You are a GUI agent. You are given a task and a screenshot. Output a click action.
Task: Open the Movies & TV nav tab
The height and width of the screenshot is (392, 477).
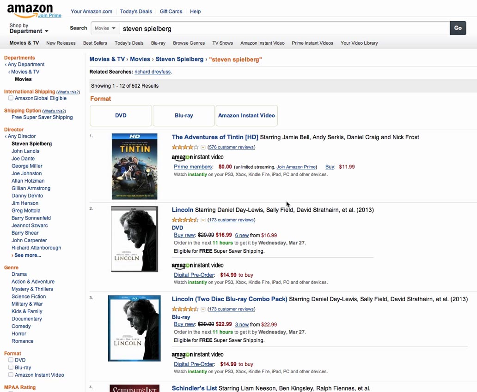pyautogui.click(x=24, y=43)
